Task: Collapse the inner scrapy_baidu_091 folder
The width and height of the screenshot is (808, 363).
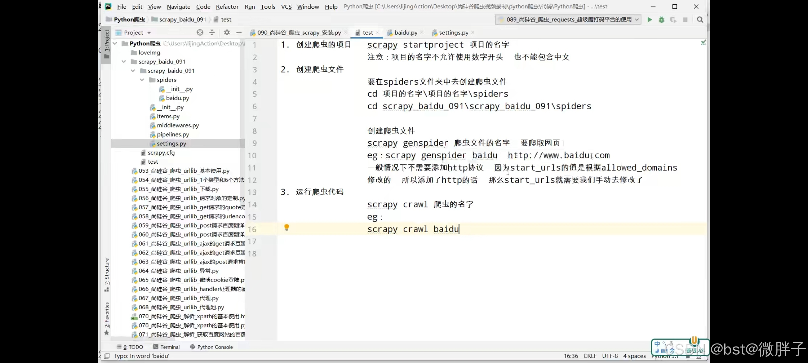Action: pyautogui.click(x=133, y=71)
